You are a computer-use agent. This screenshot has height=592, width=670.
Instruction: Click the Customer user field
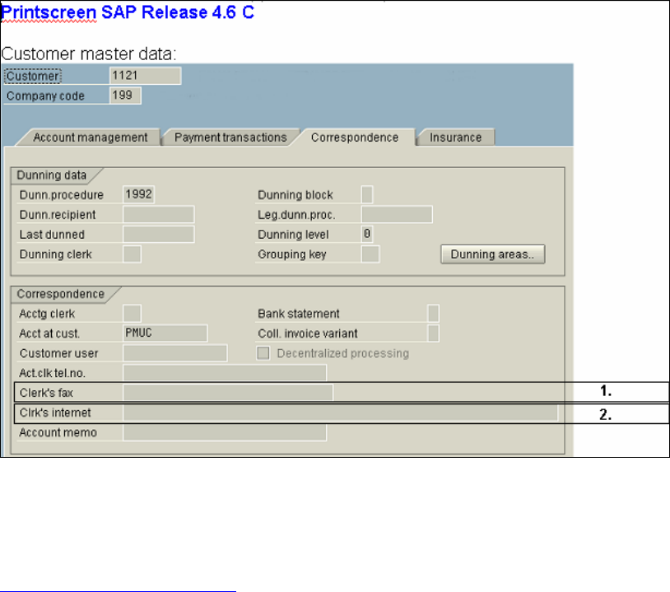[175, 353]
